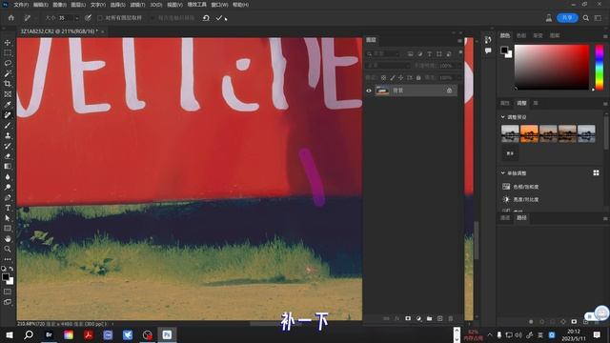
Task: Open the History panel icon in side dock
Action: pos(488,40)
